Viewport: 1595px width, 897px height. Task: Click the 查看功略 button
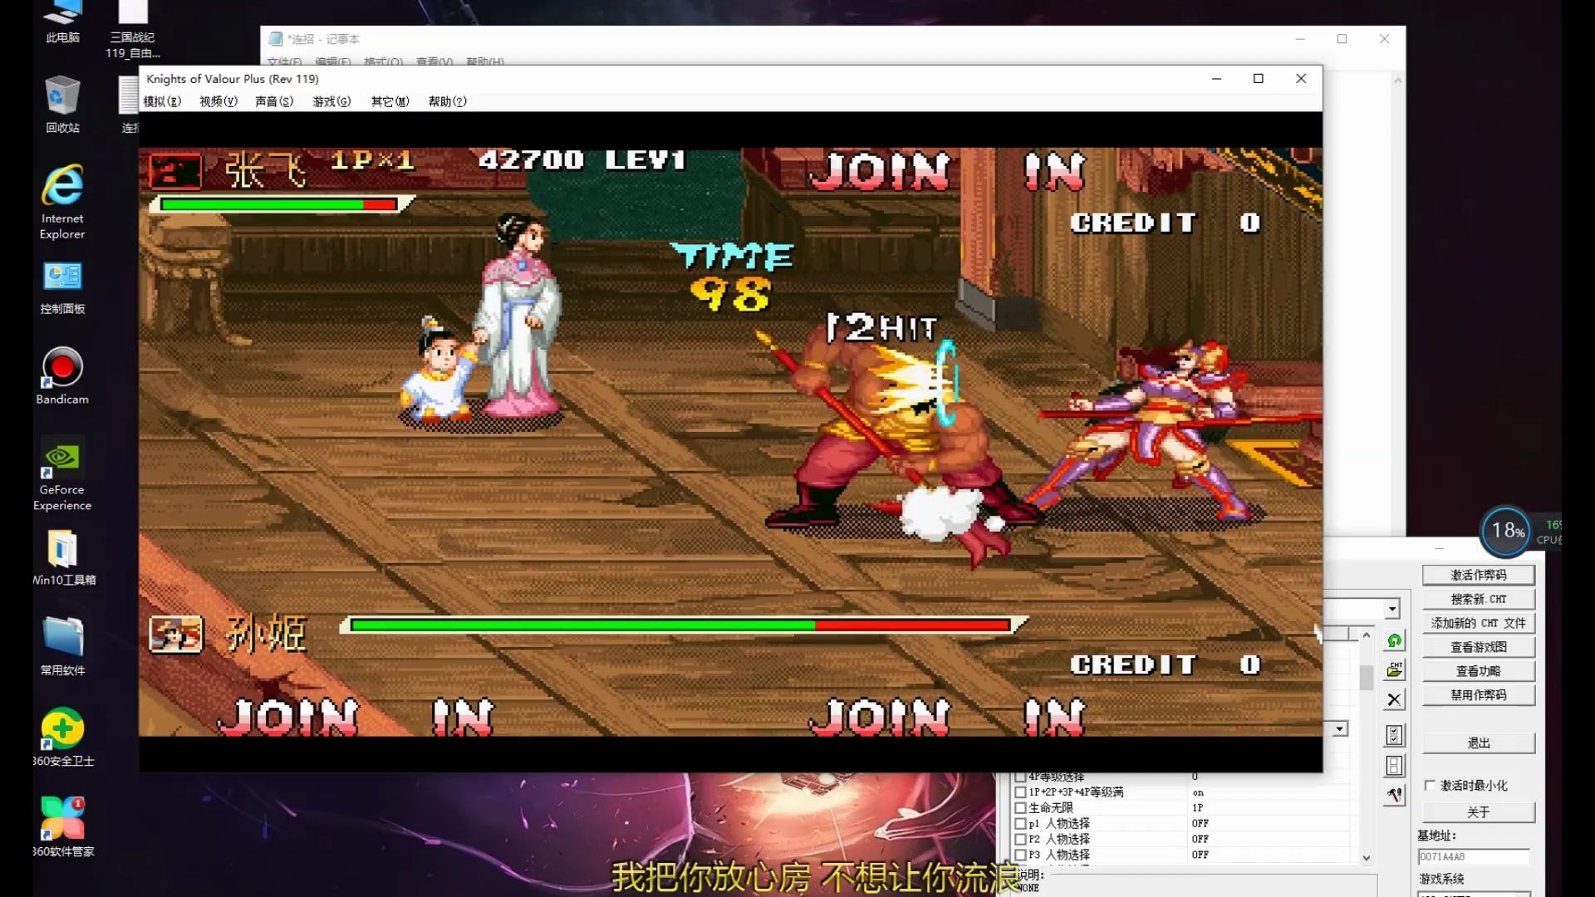pos(1479,671)
